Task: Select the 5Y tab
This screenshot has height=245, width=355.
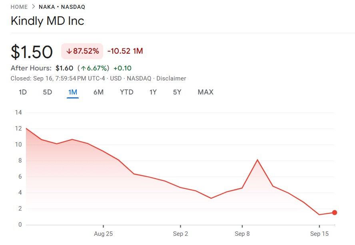Action: pos(178,92)
